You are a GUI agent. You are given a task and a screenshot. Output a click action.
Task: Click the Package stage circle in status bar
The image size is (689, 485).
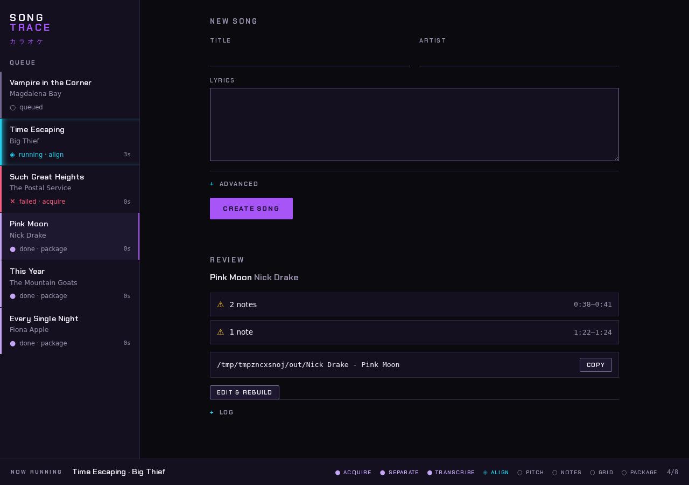coord(624,473)
